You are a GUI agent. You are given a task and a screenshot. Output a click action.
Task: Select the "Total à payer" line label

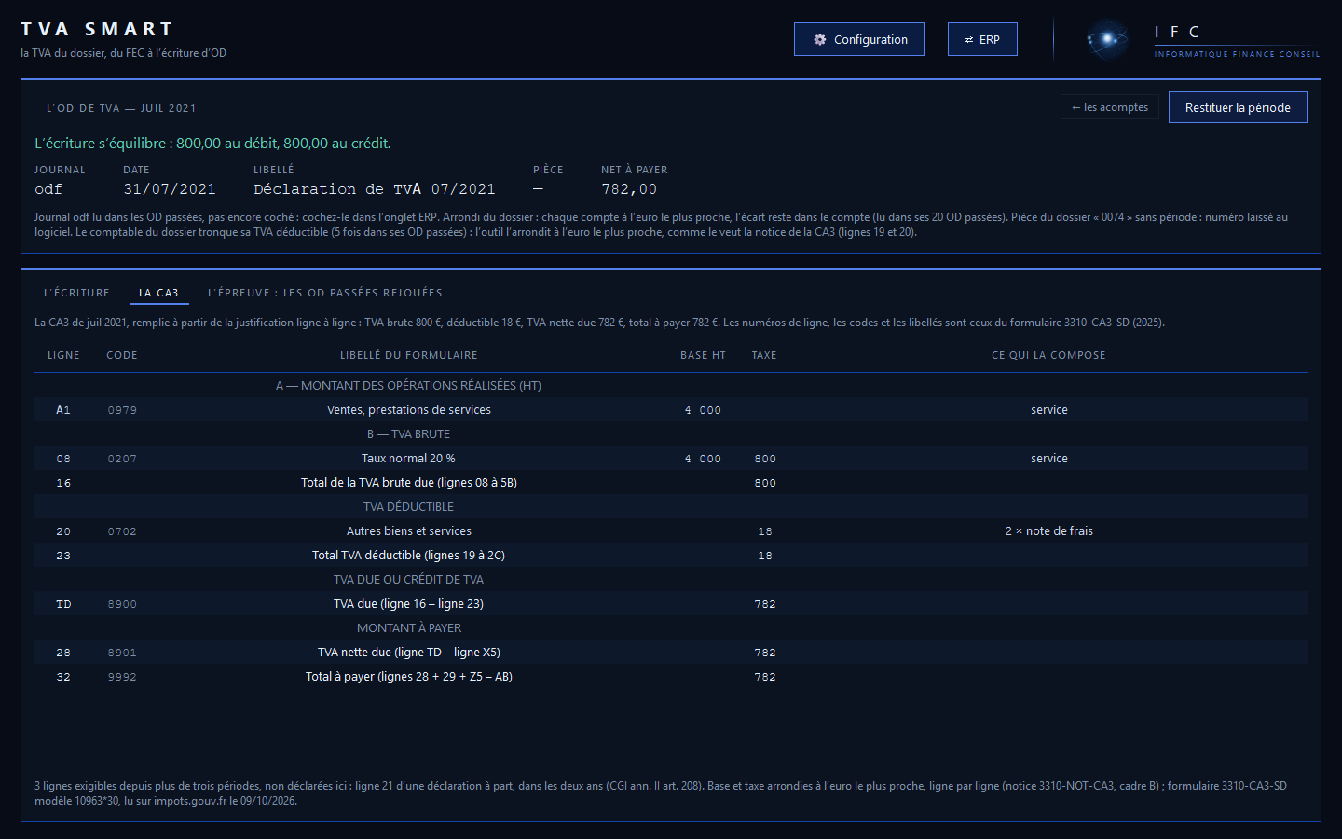click(x=409, y=677)
